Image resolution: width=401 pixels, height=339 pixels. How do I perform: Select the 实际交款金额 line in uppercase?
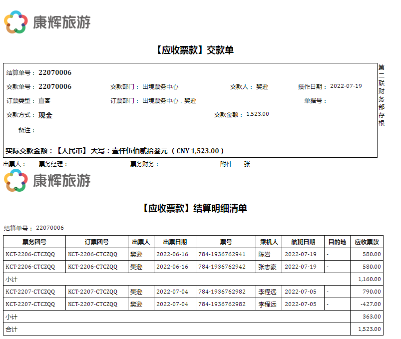click(114, 150)
